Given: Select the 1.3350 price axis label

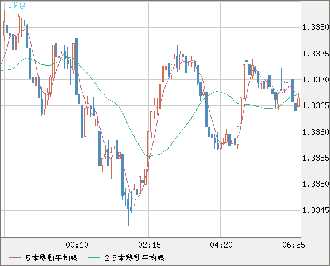Looking at the screenshot, I should click(x=316, y=184).
